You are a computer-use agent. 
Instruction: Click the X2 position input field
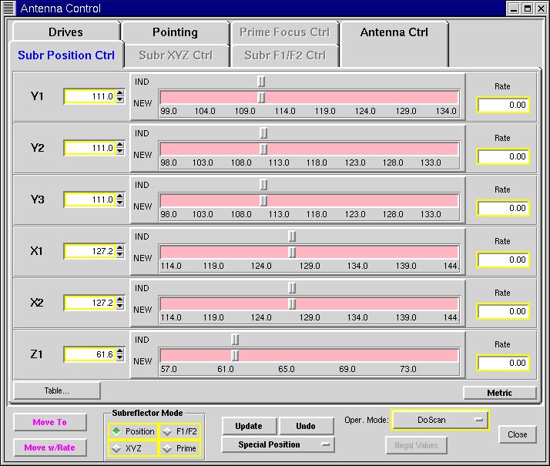90,303
